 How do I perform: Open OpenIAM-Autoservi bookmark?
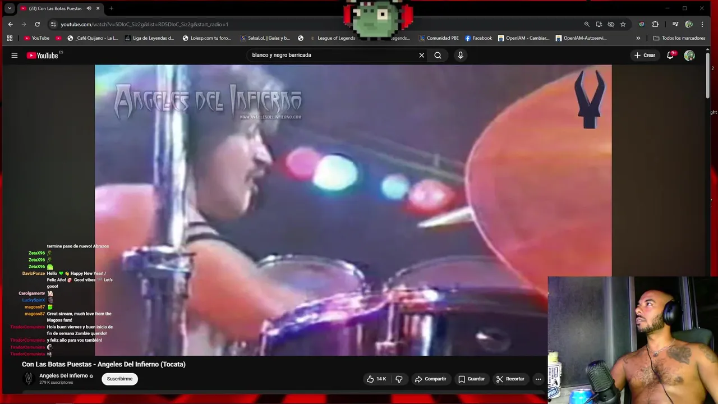[581, 38]
